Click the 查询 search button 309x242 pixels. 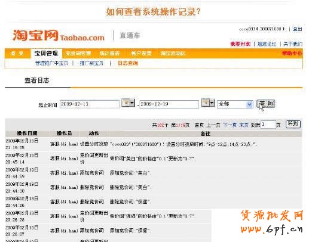[266, 104]
